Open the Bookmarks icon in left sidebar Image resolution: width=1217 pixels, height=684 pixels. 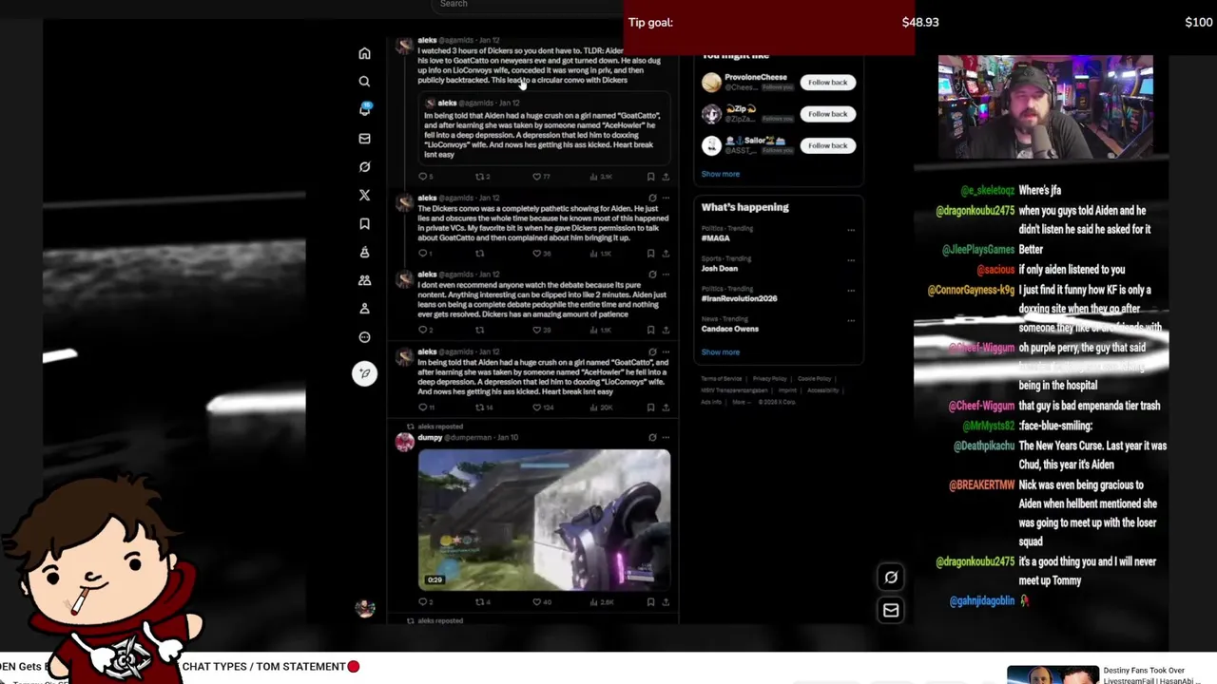point(364,224)
